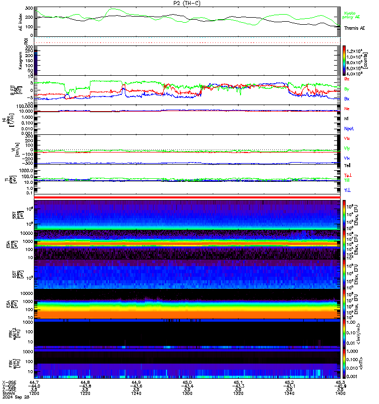Click the blue Npot legend label
The width and height of the screenshot is (379, 404).
click(349, 129)
